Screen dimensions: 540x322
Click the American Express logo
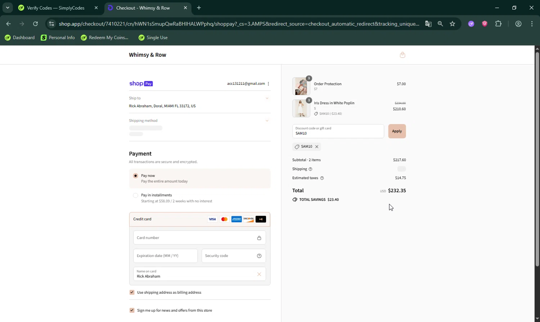pyautogui.click(x=237, y=219)
